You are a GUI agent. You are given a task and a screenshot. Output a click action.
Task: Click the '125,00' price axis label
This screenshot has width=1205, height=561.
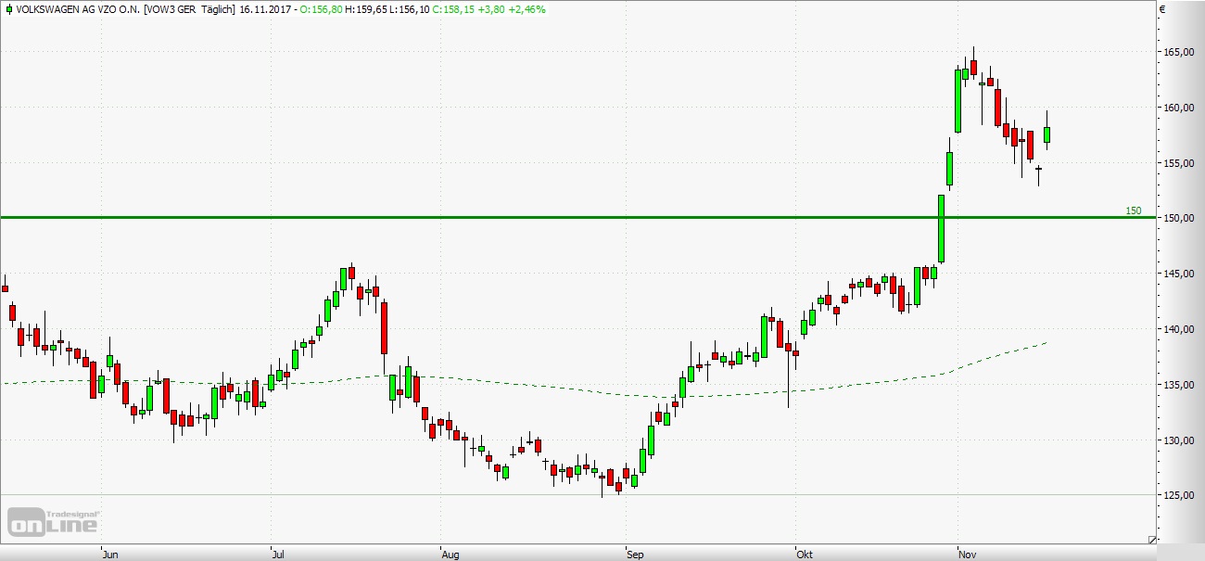pyautogui.click(x=1181, y=495)
